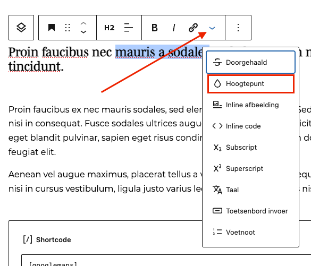Toggle bold formatting
Image resolution: width=311 pixels, height=266 pixels.
click(155, 28)
